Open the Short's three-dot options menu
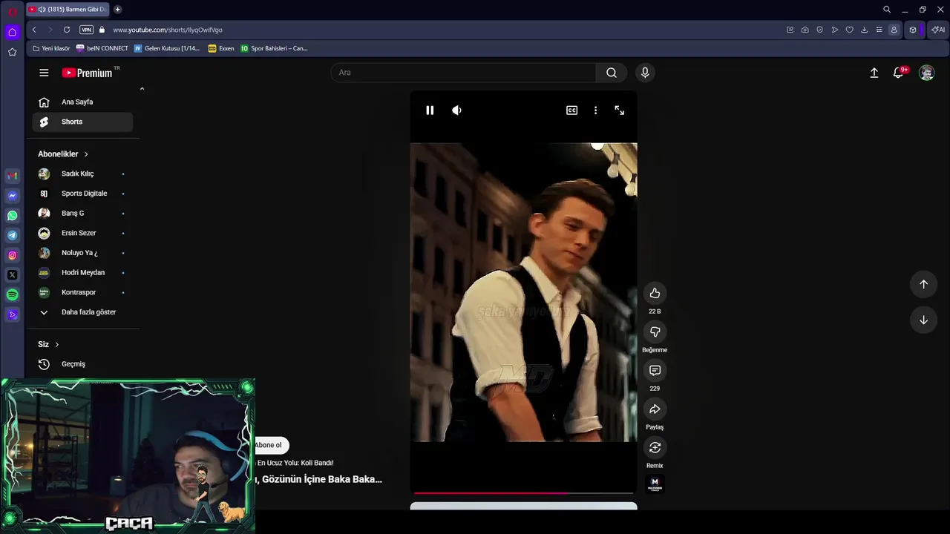Screen dimensions: 950x534 pyautogui.click(x=595, y=111)
